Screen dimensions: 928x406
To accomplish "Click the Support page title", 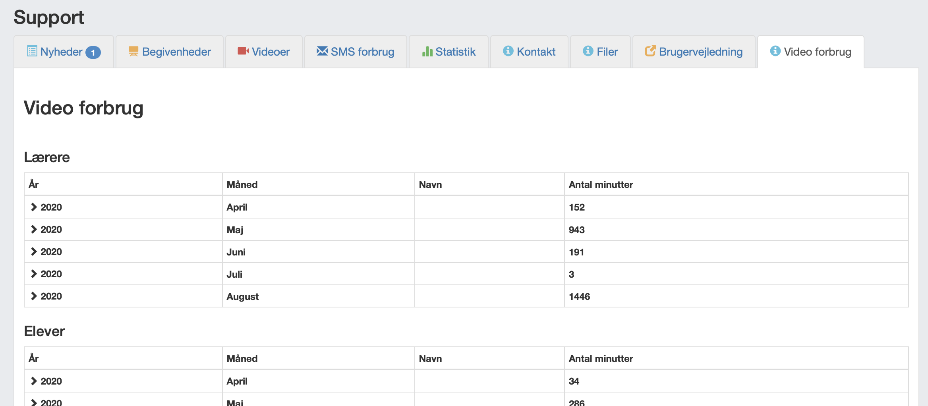I will point(49,17).
